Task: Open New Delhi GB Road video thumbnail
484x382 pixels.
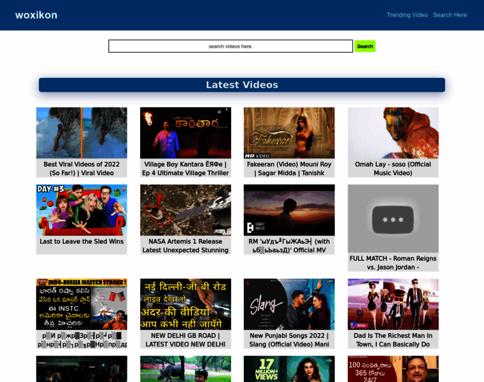Action: [185, 304]
